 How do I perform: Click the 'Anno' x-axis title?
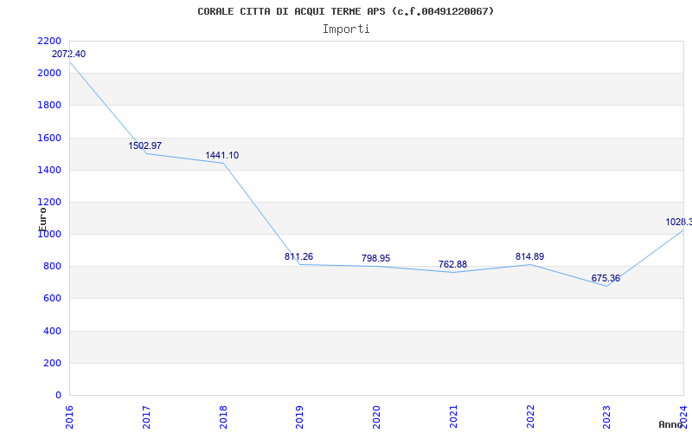click(670, 424)
